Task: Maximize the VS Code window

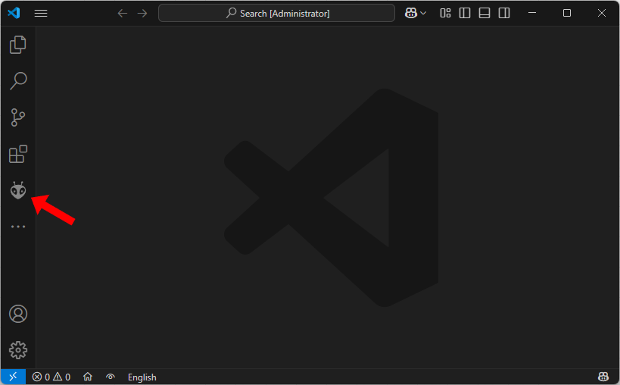Action: coord(566,13)
